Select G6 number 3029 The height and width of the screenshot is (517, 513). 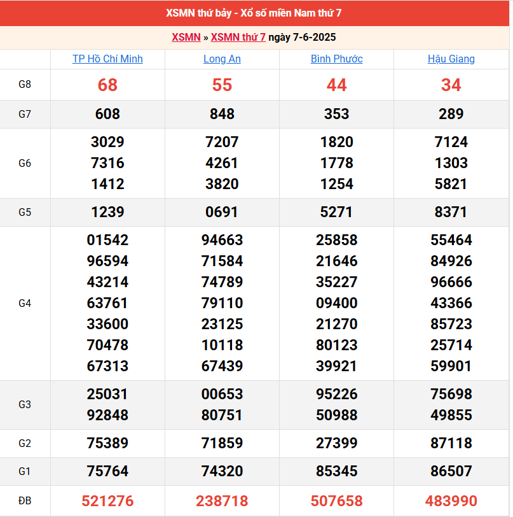click(x=107, y=142)
